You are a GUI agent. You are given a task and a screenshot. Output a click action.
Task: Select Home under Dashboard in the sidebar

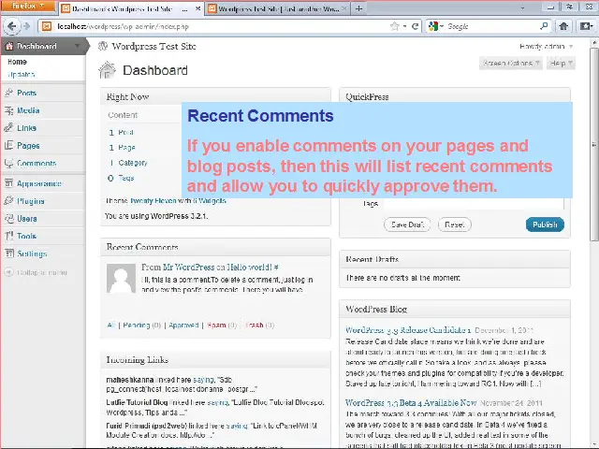17,62
